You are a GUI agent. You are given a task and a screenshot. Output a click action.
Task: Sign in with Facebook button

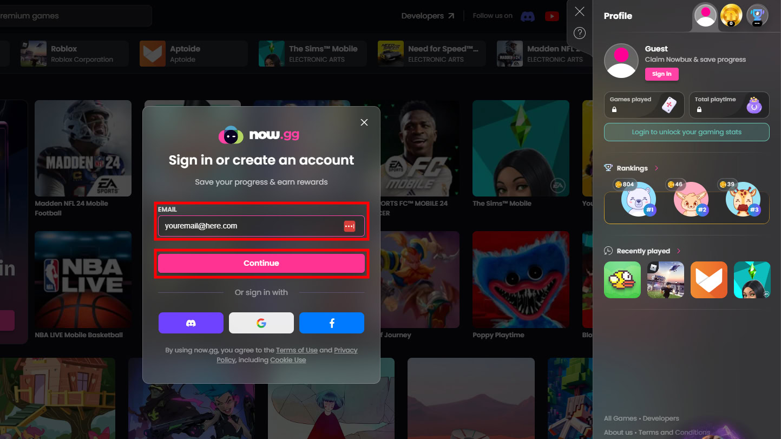331,323
